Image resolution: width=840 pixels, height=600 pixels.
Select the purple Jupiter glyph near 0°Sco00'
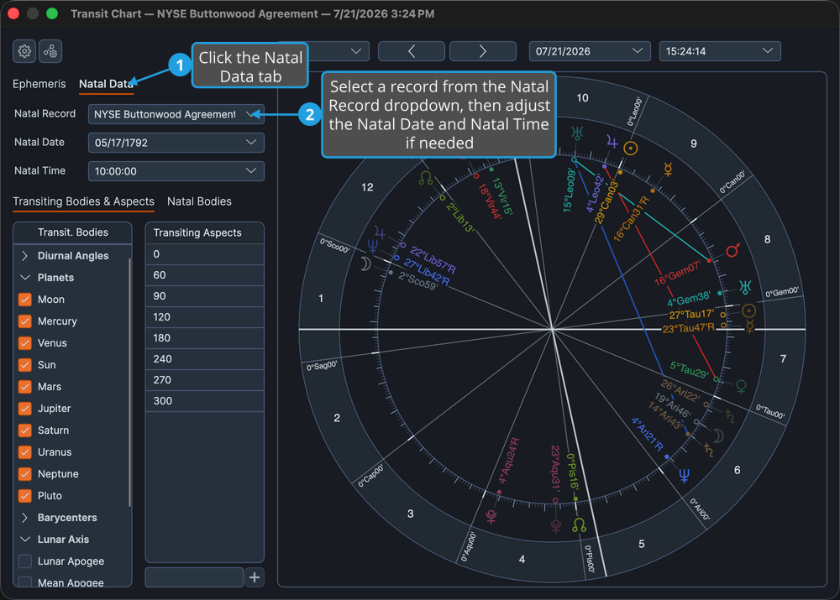pos(380,232)
